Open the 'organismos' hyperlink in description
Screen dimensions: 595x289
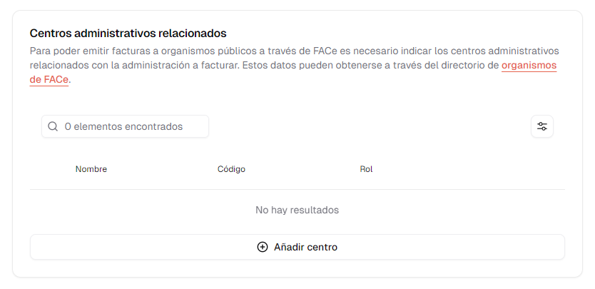coord(529,66)
